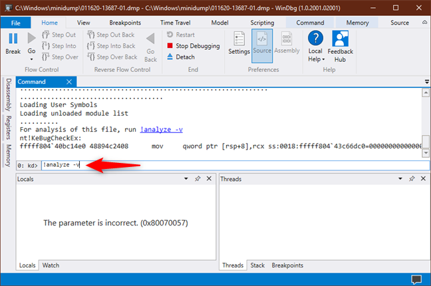
Task: Click in the kd command input field
Action: tap(235, 165)
